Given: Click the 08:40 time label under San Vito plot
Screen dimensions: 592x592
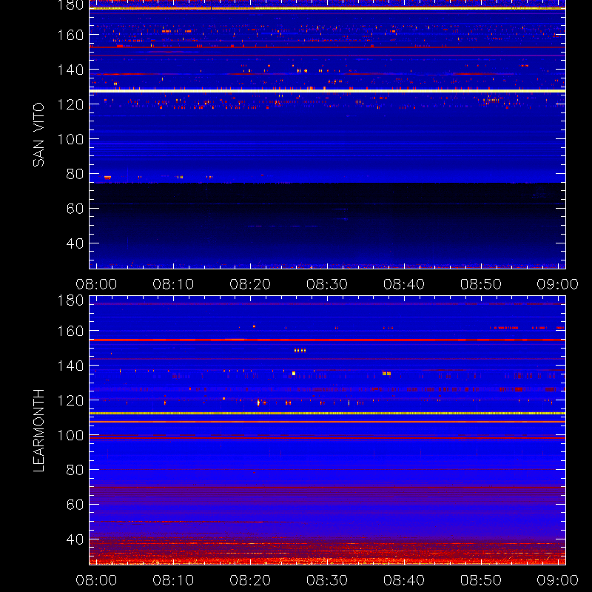Looking at the screenshot, I should [404, 284].
